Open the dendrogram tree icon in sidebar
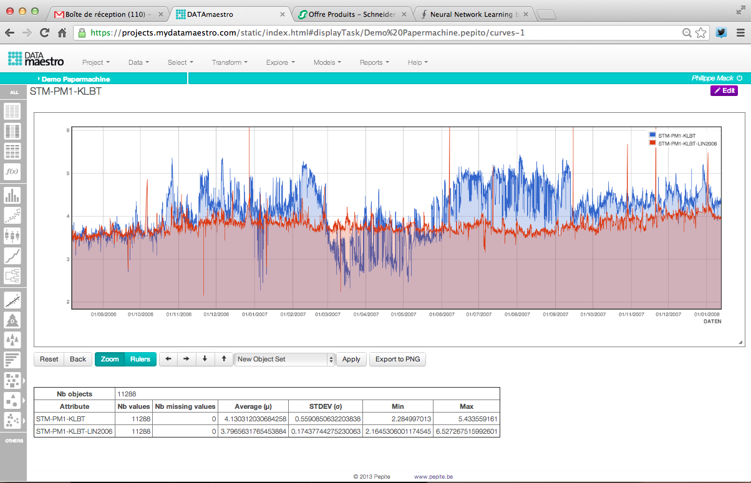This screenshot has height=483, width=751. pyautogui.click(x=12, y=275)
